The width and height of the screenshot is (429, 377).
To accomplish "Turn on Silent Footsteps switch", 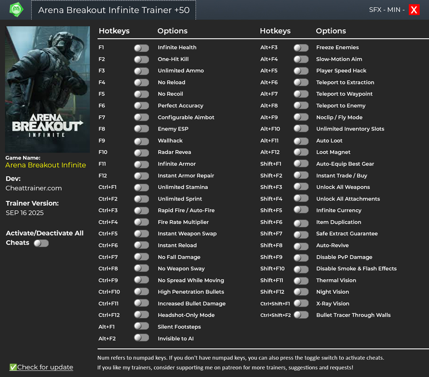I will click(141, 326).
